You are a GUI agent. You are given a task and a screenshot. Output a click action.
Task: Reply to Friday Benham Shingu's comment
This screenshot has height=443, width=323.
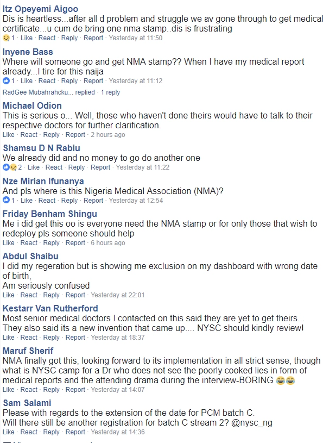(52, 243)
